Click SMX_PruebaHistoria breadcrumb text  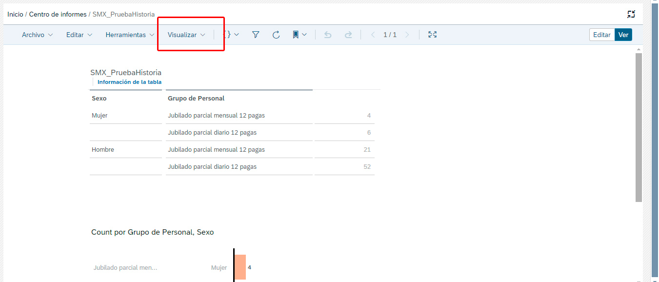[123, 14]
